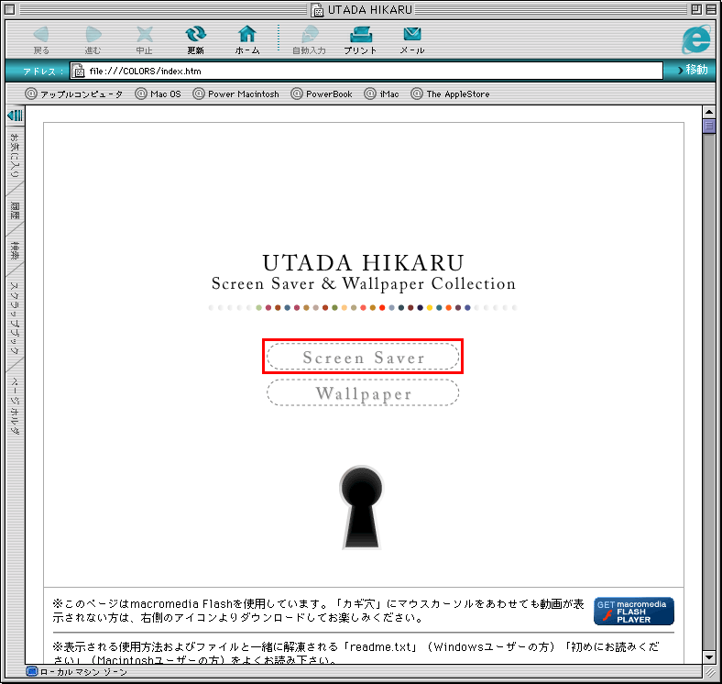Open the Scrapbook (スクラップブック) side tab

(x=16, y=318)
